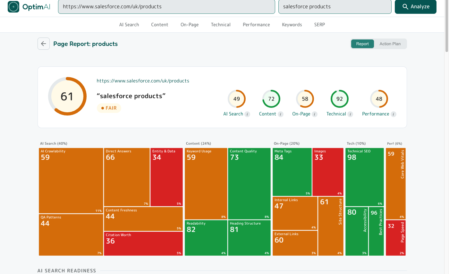The width and height of the screenshot is (449, 274).
Task: Click the info icon next to Technical
Action: click(x=350, y=114)
